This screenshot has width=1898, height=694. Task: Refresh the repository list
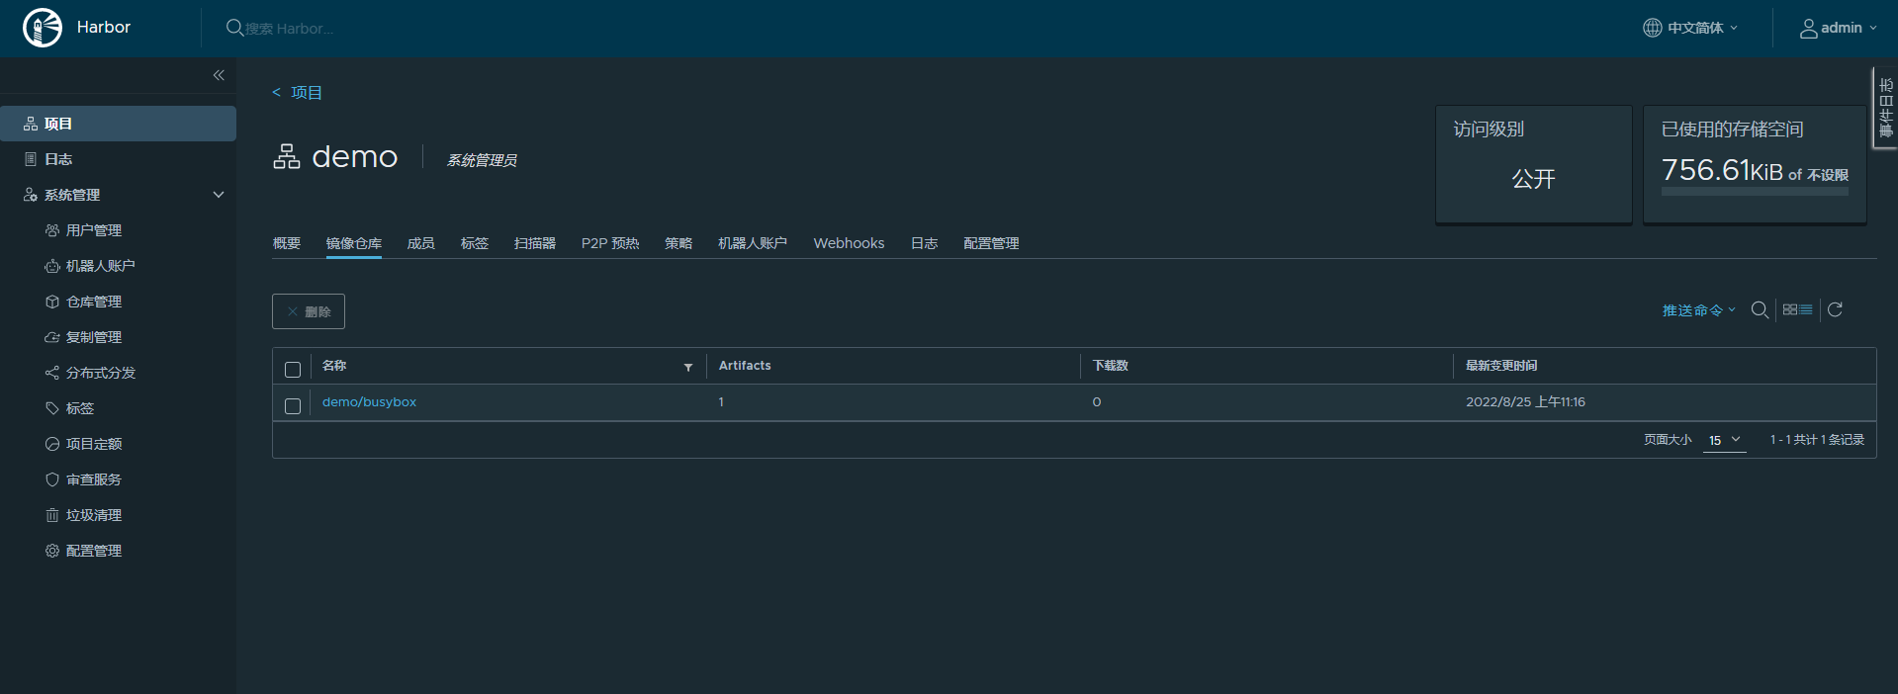pos(1835,310)
